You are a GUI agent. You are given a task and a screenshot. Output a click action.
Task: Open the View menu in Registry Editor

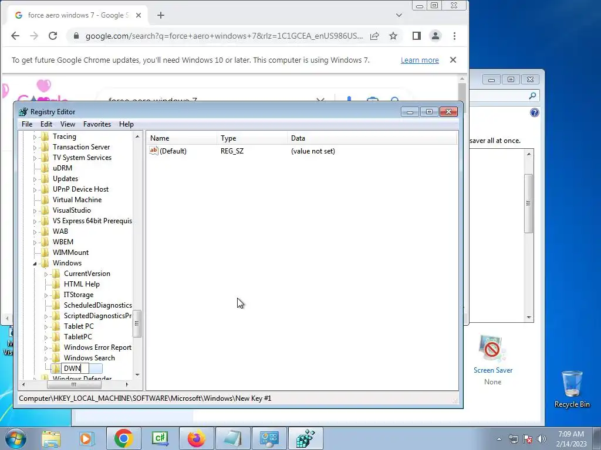(x=67, y=124)
